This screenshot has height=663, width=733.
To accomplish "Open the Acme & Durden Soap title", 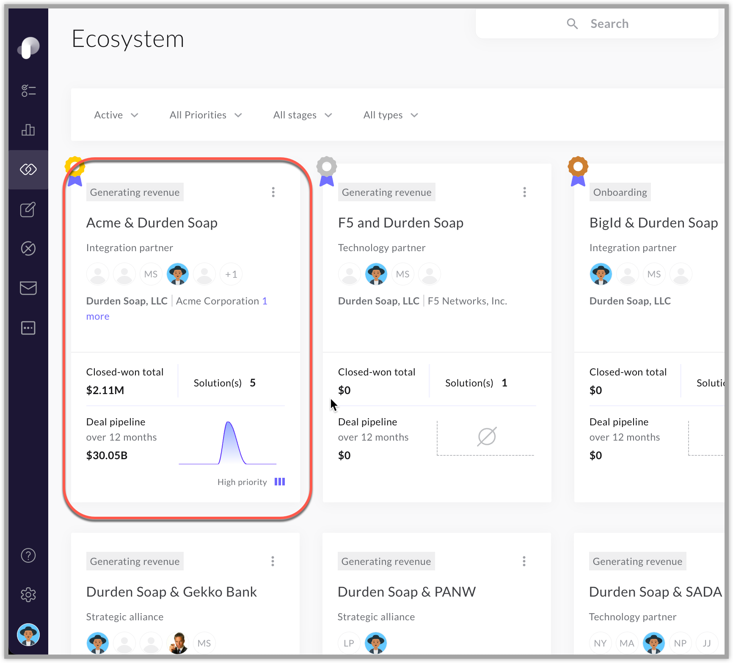I will point(152,223).
